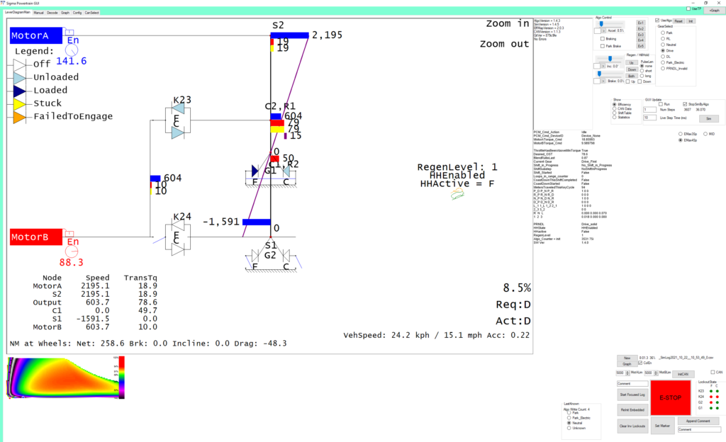Adjust the Inc incline slider
Screen dimensions: 726x442
click(x=610, y=59)
